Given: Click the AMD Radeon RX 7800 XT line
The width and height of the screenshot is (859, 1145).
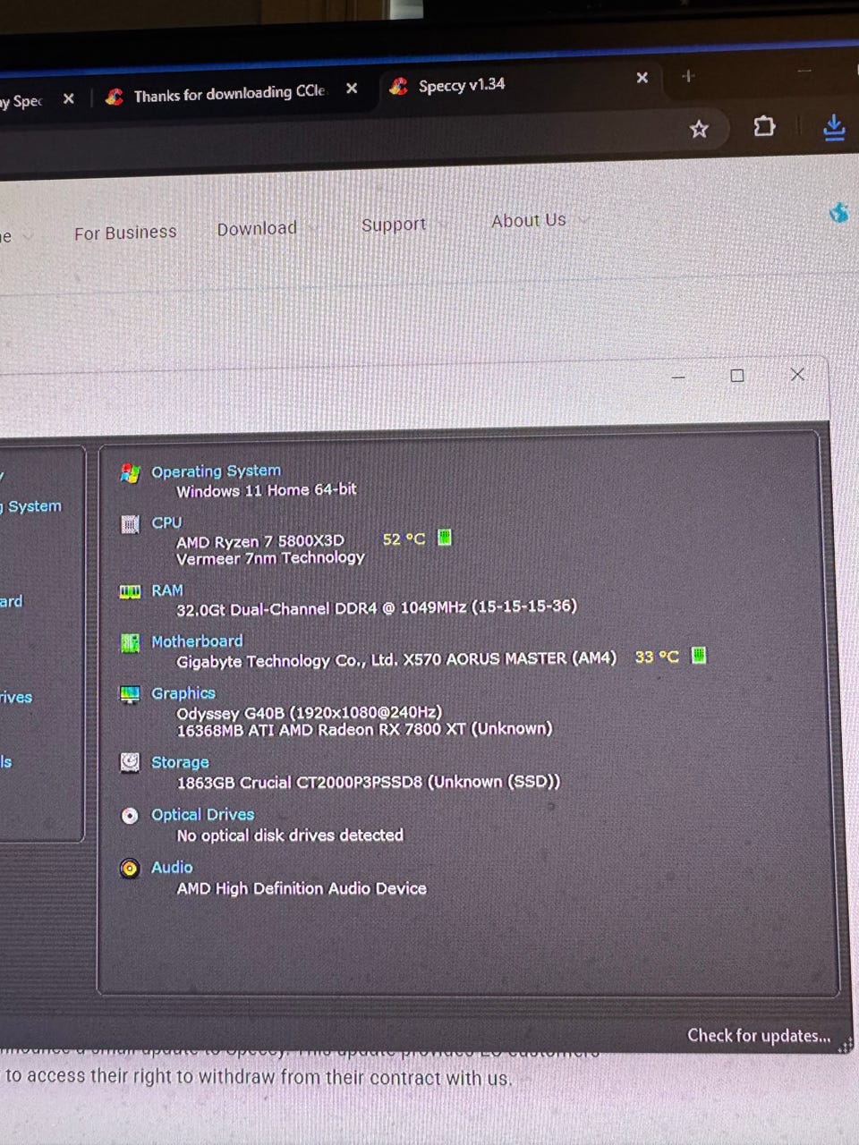Looking at the screenshot, I should point(364,729).
